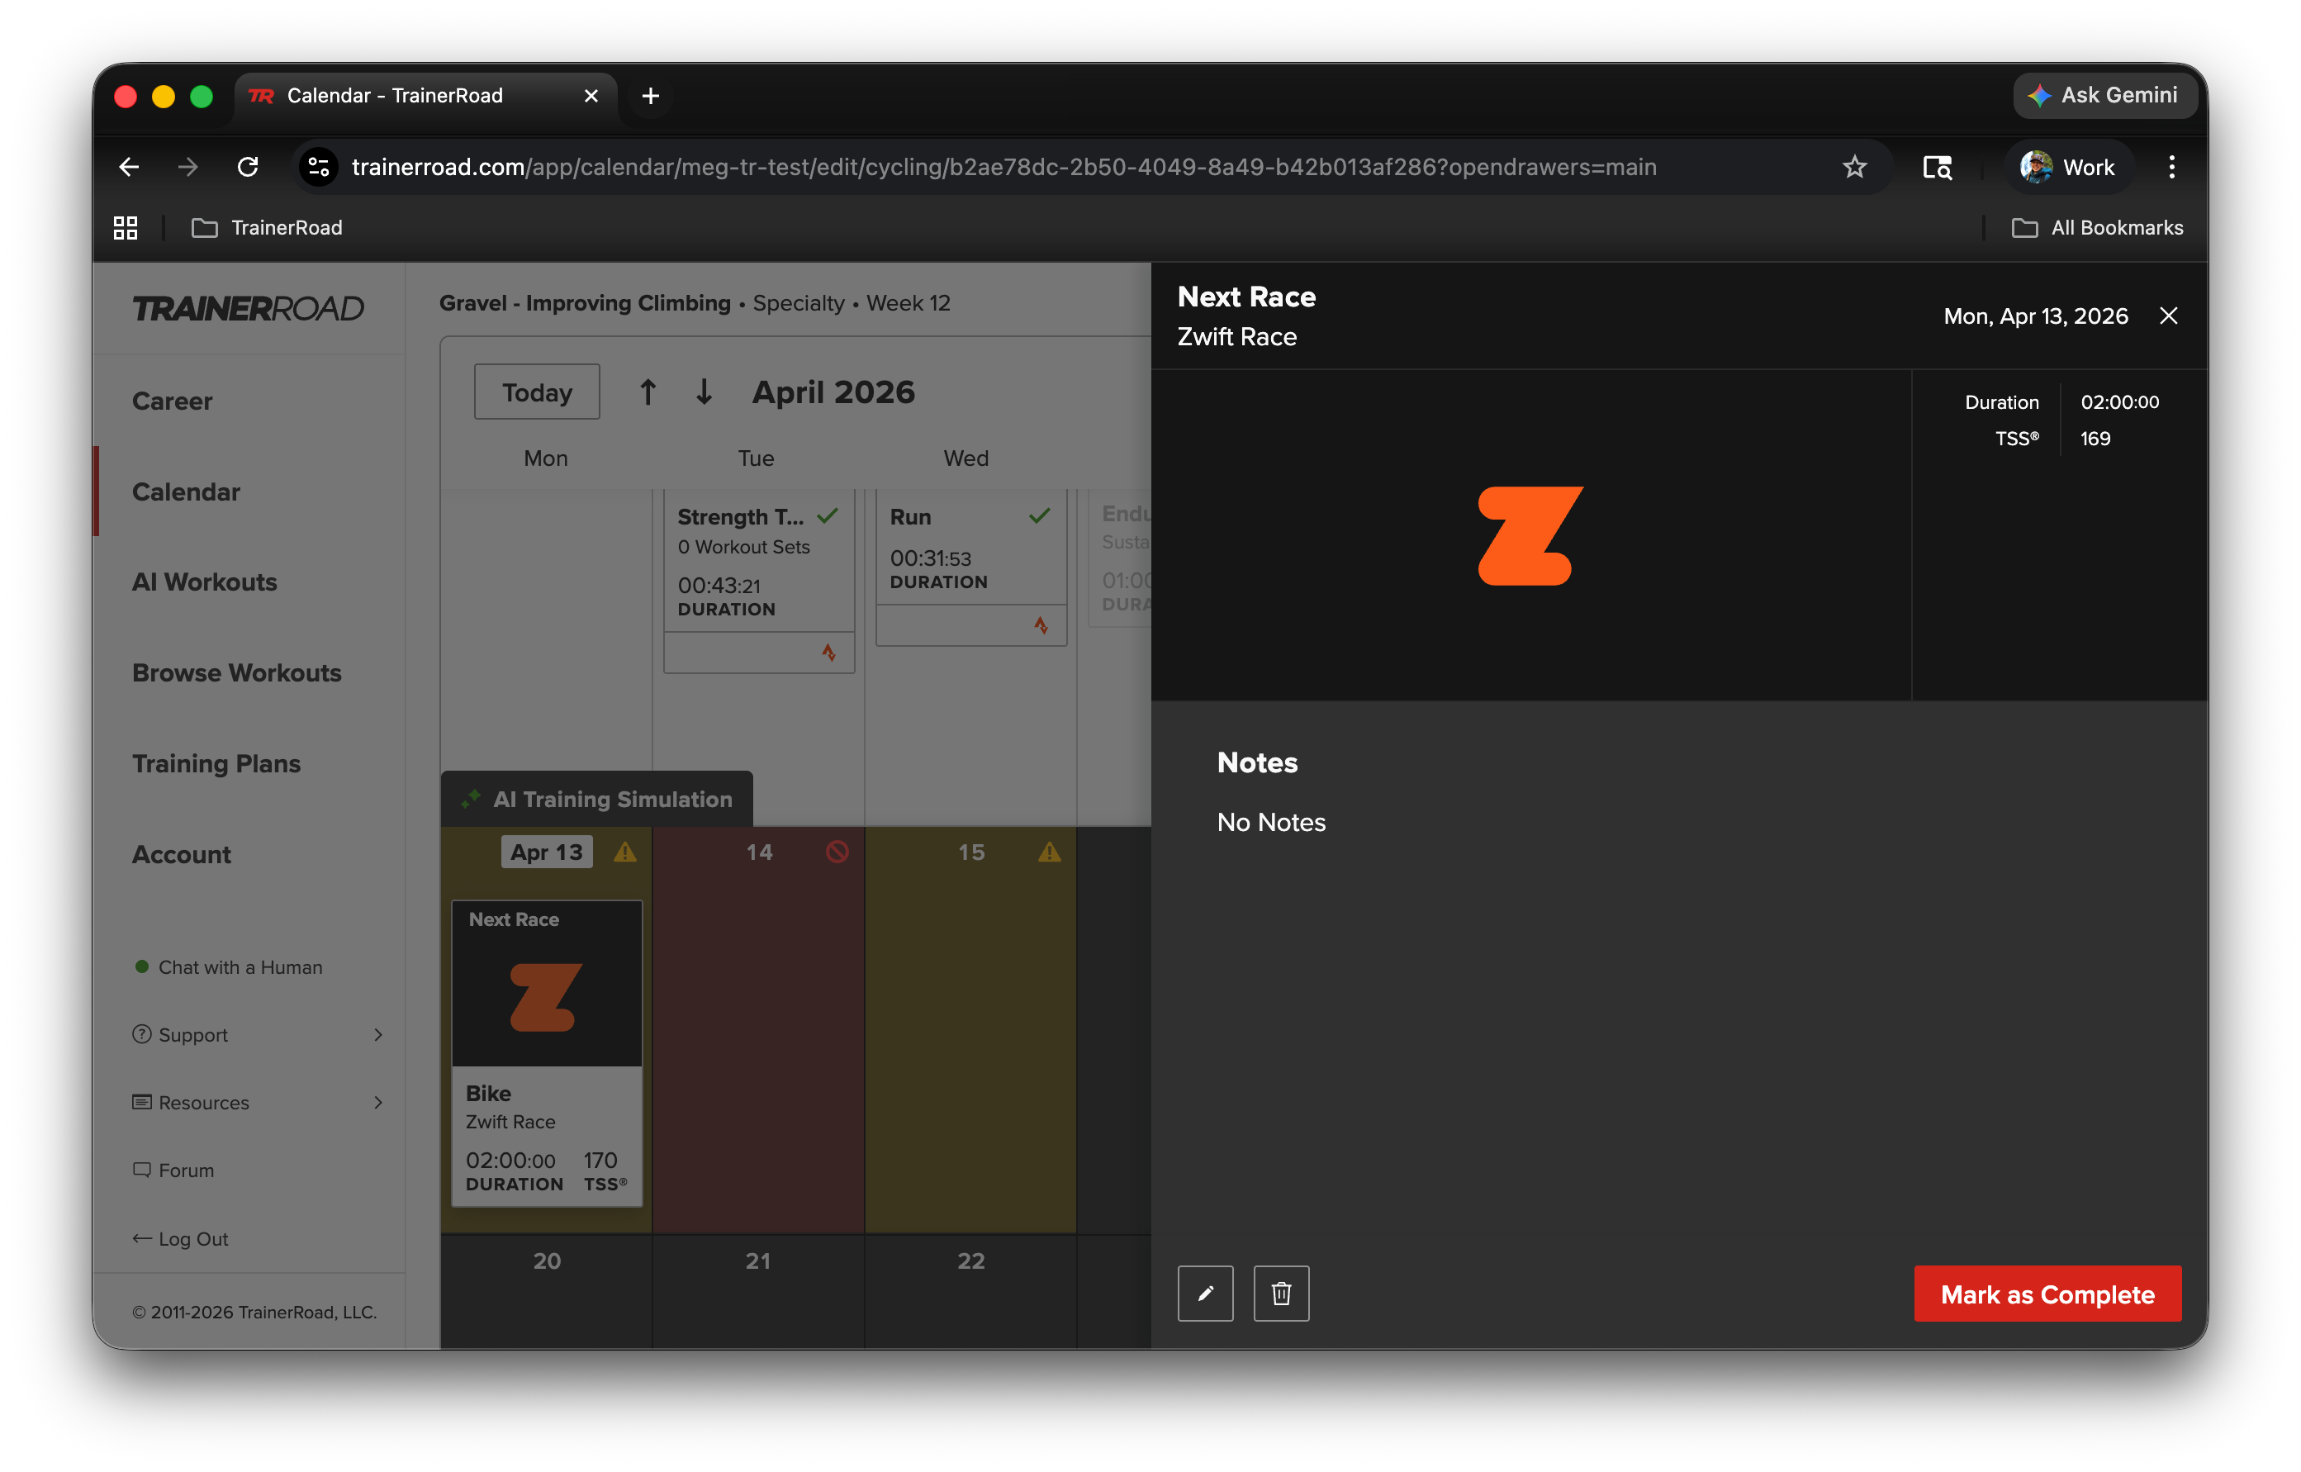Open Browse Workouts
Viewport: 2301px width, 1472px height.
(237, 673)
